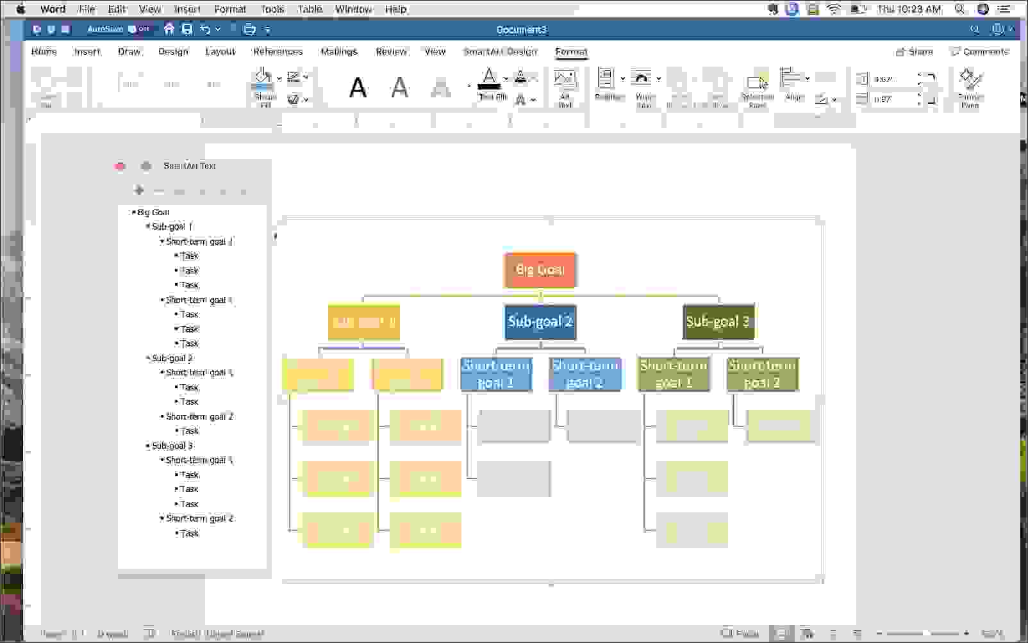Switch to the SmartArt Design tab
The image size is (1028, 643).
click(500, 52)
